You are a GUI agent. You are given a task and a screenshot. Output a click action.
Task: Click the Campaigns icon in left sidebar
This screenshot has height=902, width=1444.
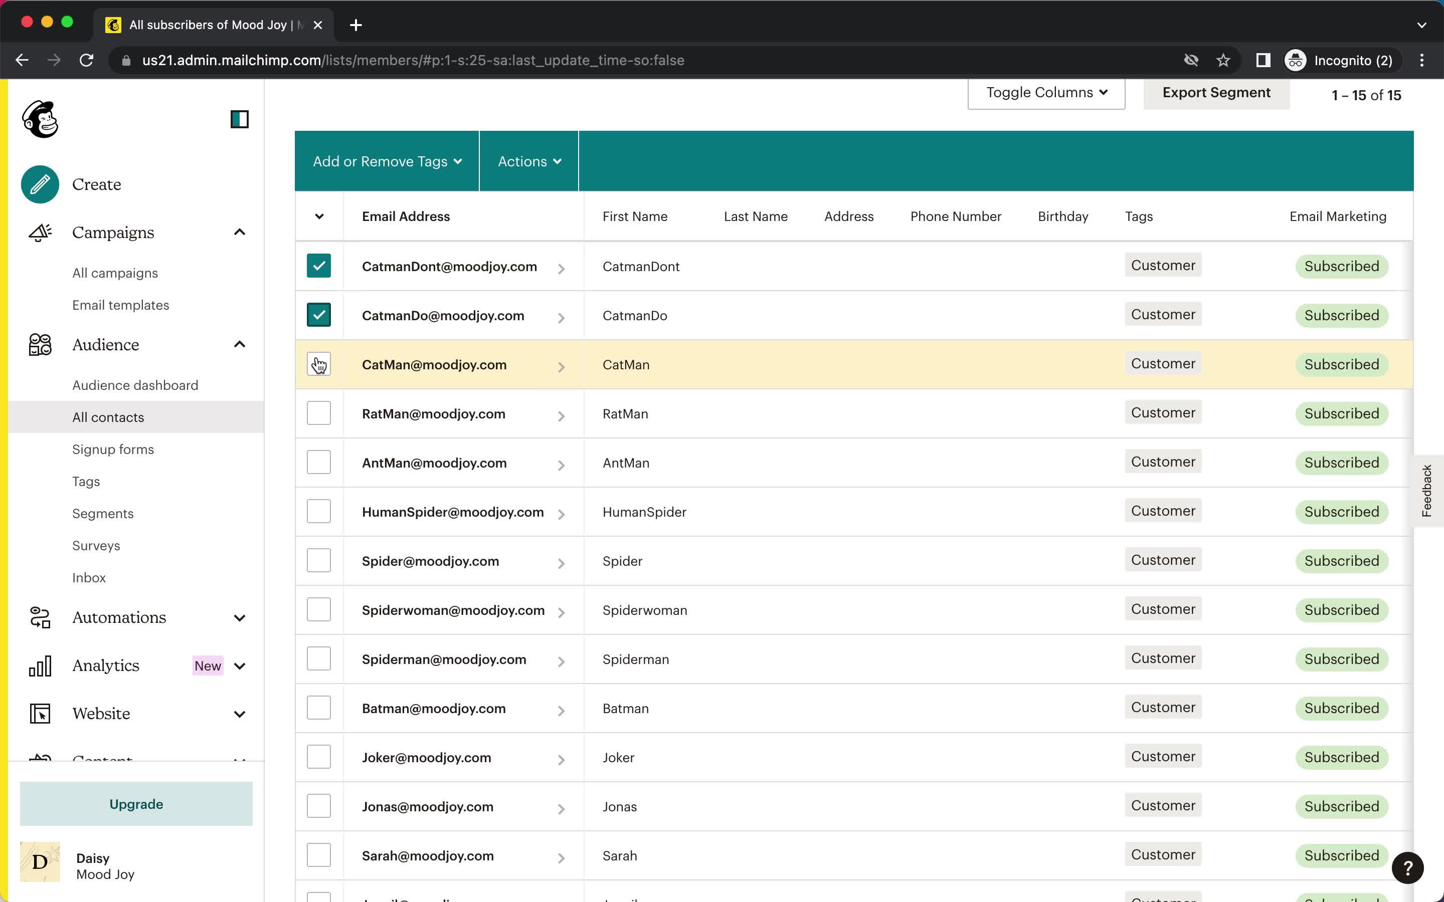[x=40, y=231]
